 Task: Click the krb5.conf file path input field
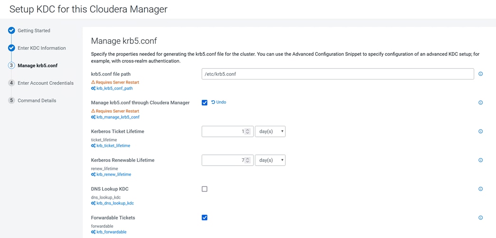point(338,74)
